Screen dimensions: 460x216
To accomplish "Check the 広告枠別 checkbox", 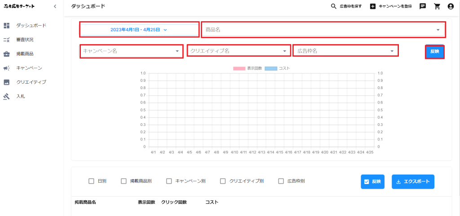I will pyautogui.click(x=281, y=181).
